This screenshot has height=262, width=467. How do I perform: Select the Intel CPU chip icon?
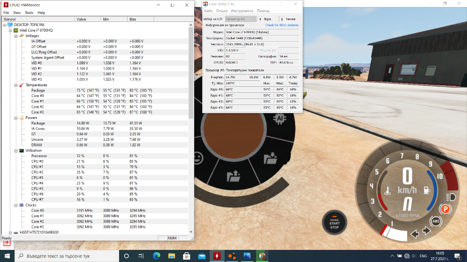click(16, 30)
